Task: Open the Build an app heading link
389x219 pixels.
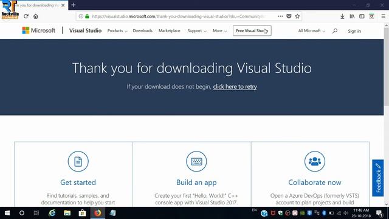Action: coord(196,182)
